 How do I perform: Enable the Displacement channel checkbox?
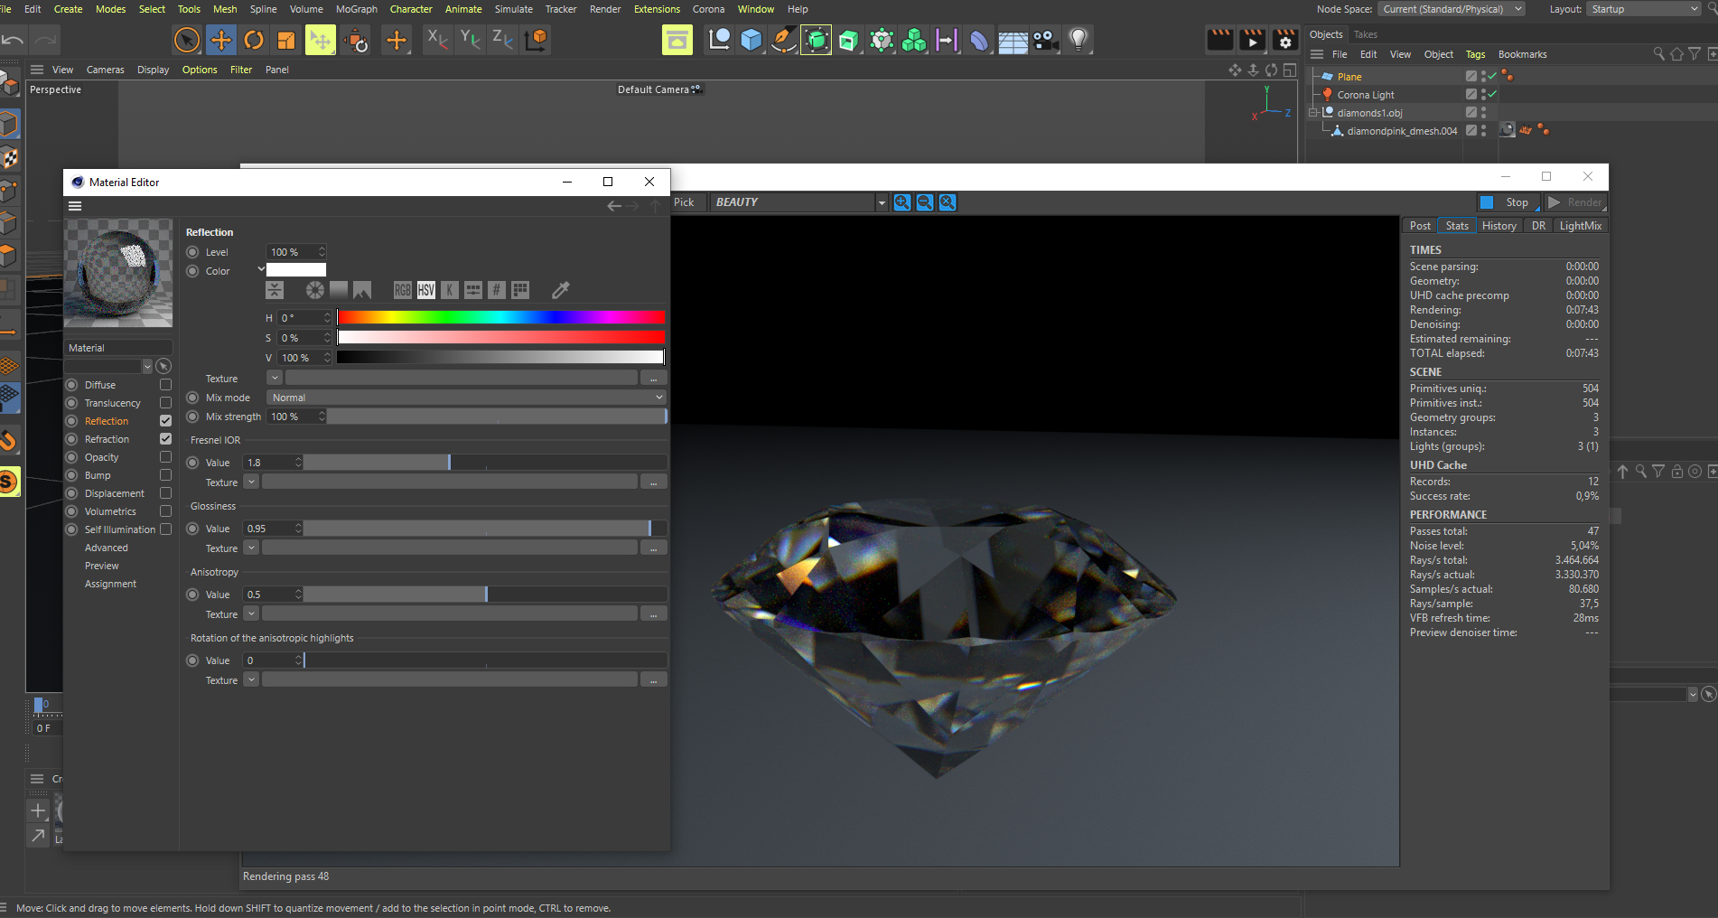tap(165, 493)
